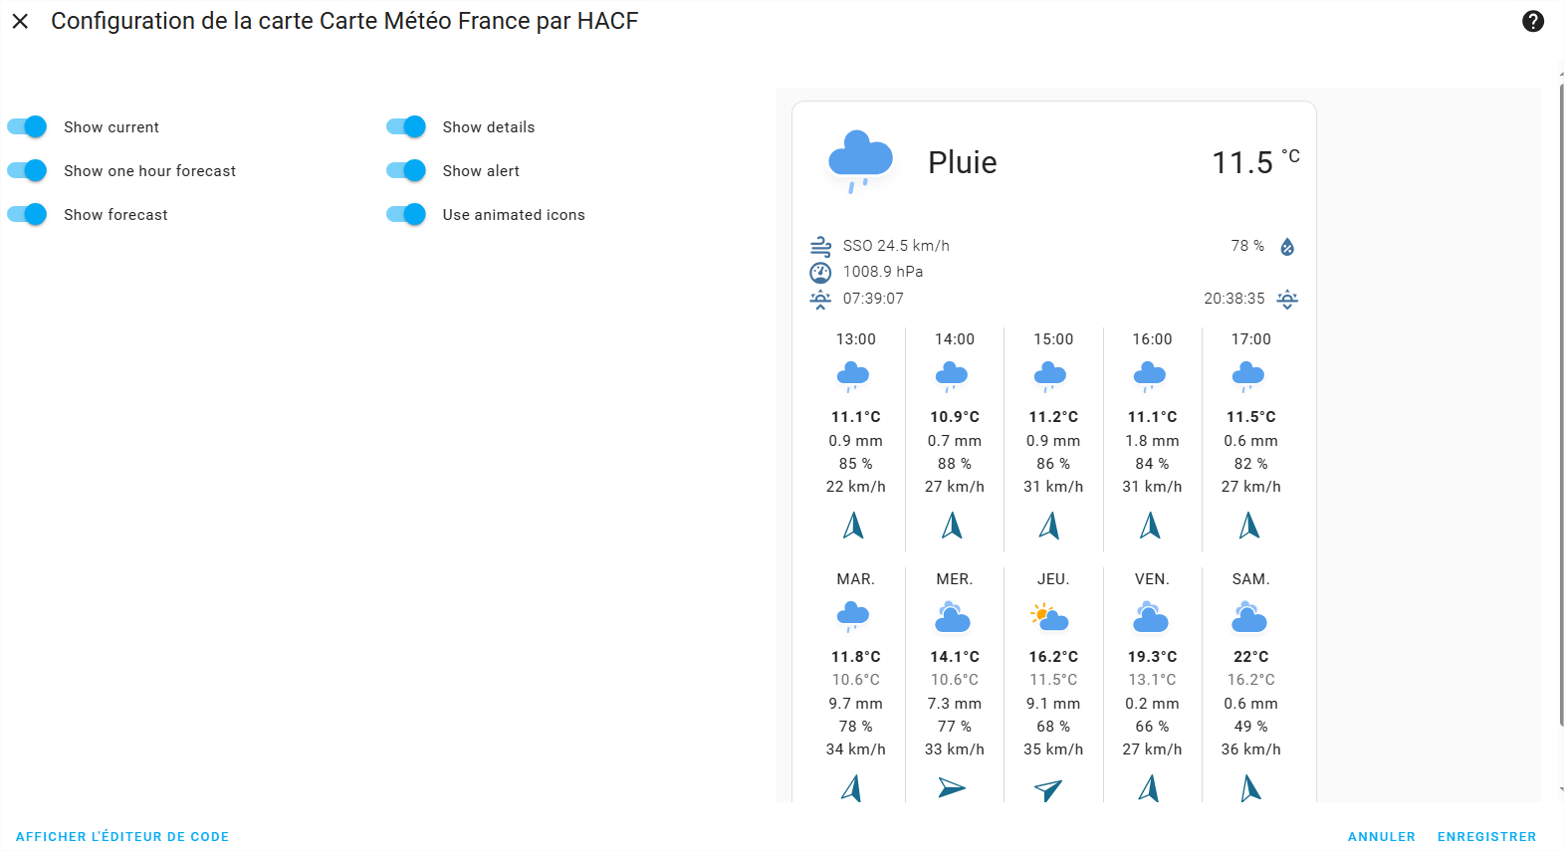
Task: Open the code editor via Afficher l'éditeur de code
Action: click(x=122, y=837)
